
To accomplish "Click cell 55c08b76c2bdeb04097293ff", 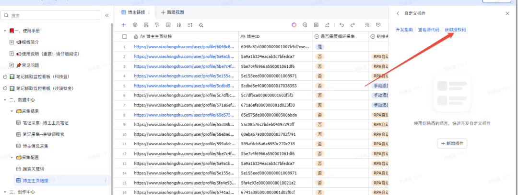I will point(276,125).
